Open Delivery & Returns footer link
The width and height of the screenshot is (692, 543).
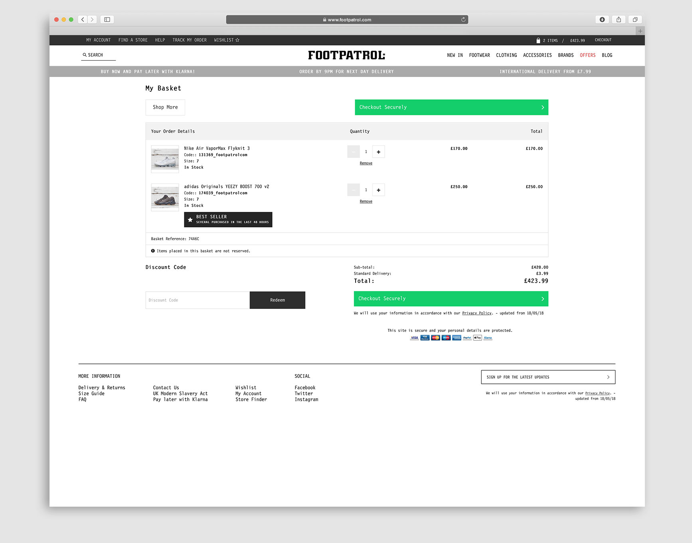click(x=102, y=388)
